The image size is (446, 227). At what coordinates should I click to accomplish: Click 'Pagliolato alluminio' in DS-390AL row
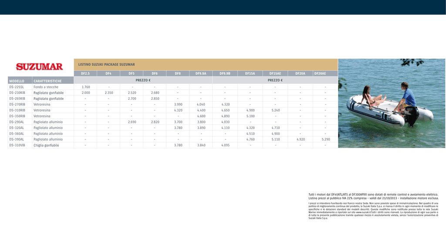[48, 139]
